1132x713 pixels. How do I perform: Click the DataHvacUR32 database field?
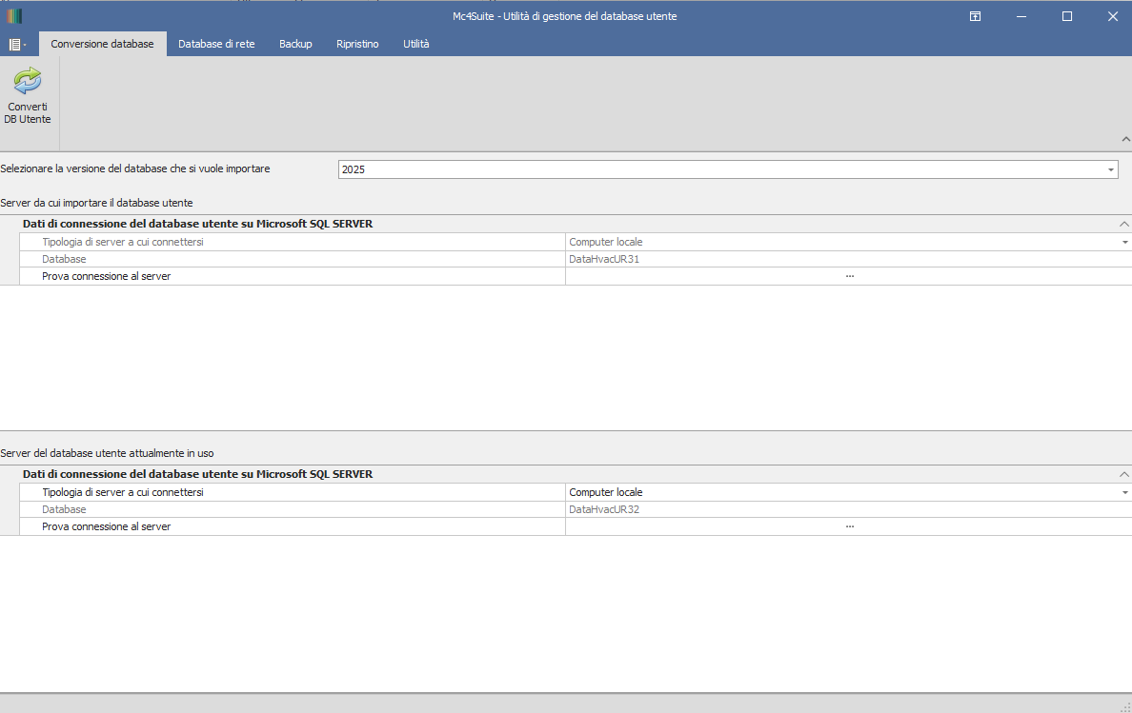tap(848, 509)
